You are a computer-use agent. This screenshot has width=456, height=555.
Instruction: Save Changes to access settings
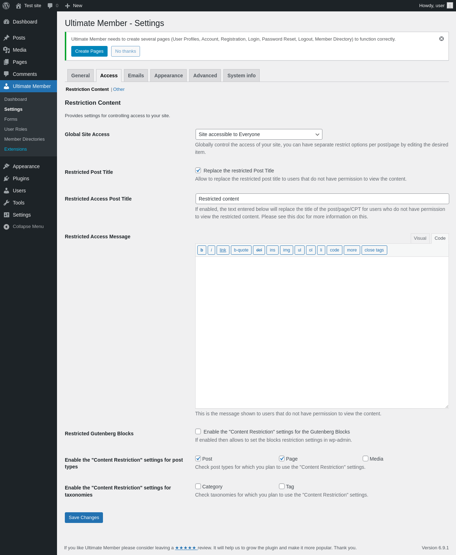pyautogui.click(x=84, y=518)
